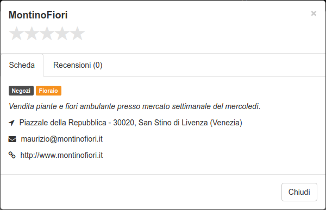Click the location arrow icon beside address
The height and width of the screenshot is (210, 326).
[x=11, y=123]
